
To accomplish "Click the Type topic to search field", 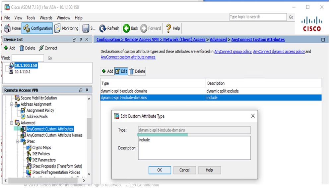I will [x=258, y=17].
